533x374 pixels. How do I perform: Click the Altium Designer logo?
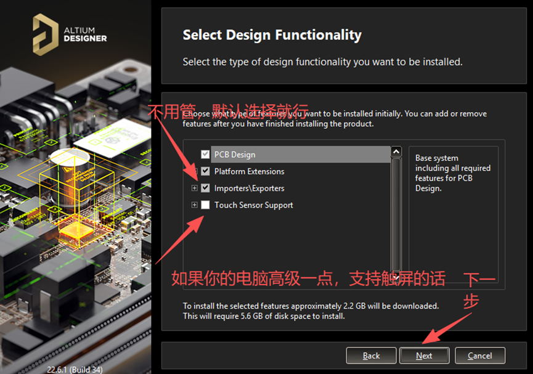click(x=70, y=35)
